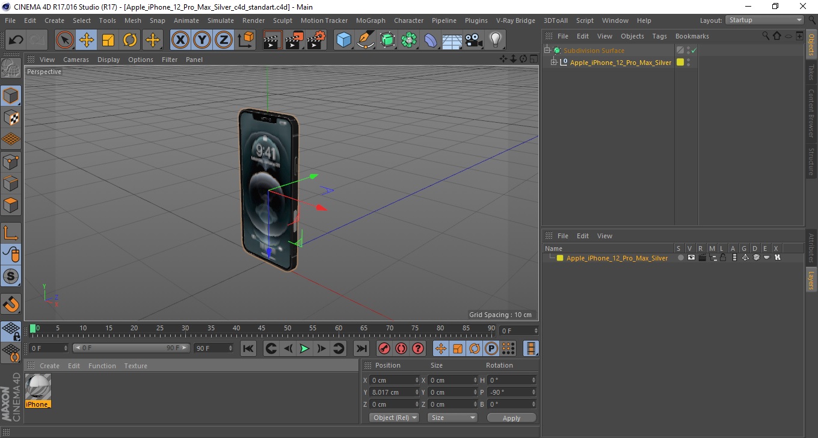Open Edit Render Settings icon

tap(316, 40)
